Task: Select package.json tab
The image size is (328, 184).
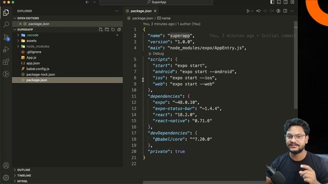Action: pos(141,11)
